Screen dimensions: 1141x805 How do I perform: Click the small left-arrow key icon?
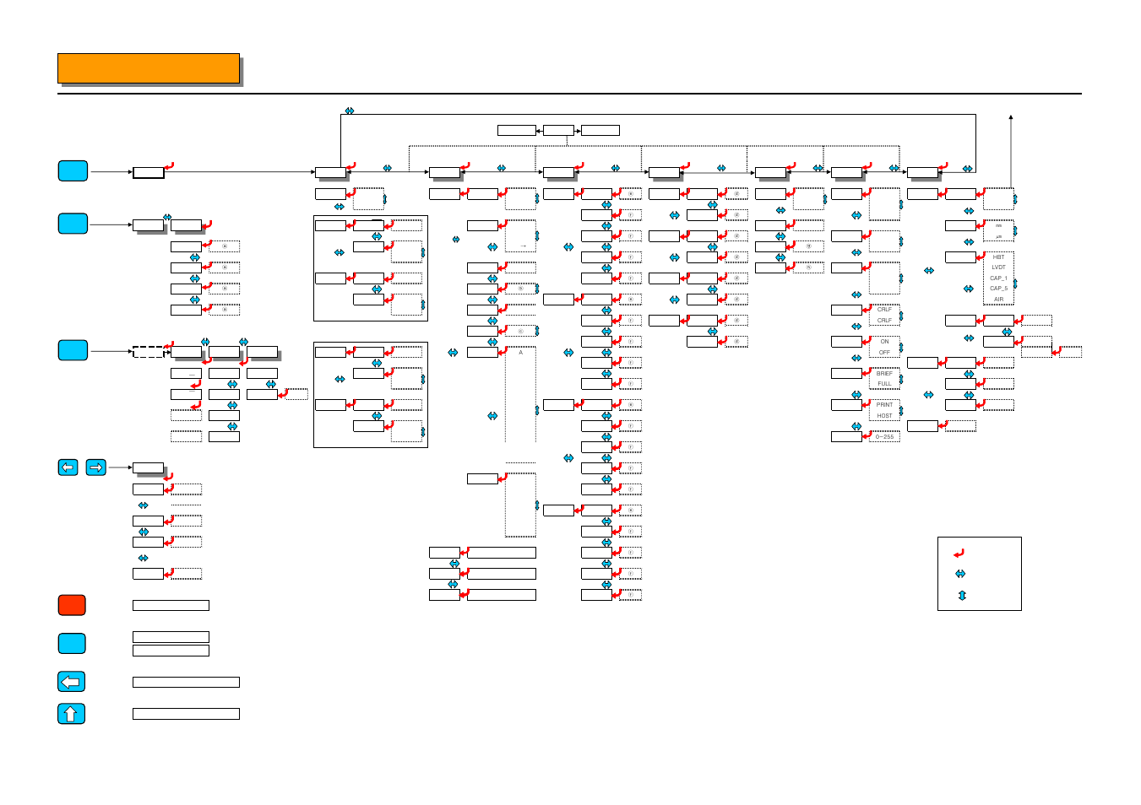68,467
